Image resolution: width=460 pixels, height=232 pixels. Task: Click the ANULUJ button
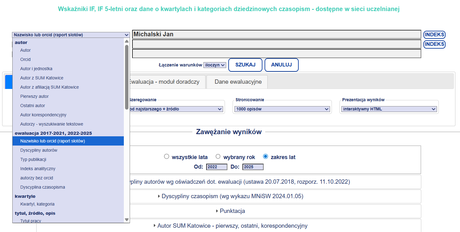pos(281,65)
